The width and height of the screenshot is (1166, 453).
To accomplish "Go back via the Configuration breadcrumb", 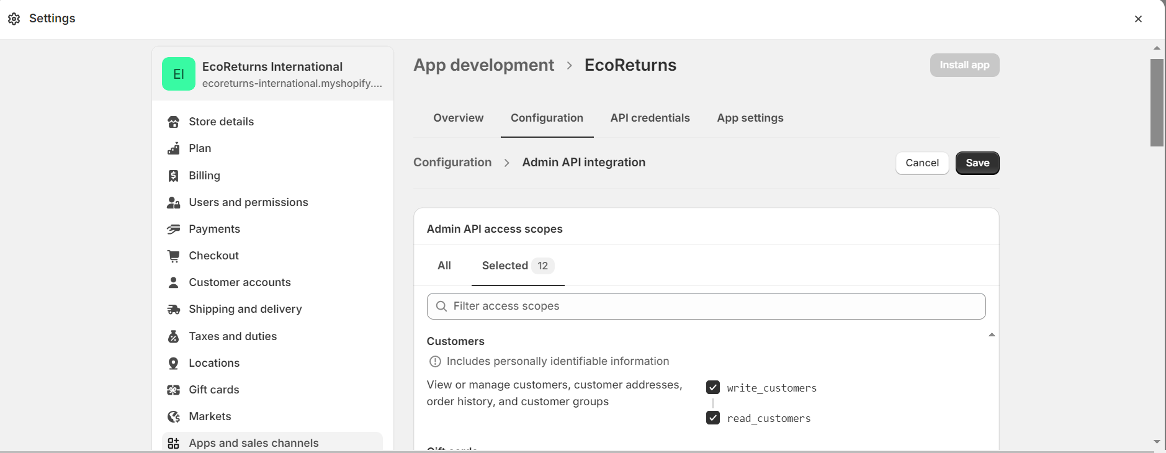I will pyautogui.click(x=452, y=163).
